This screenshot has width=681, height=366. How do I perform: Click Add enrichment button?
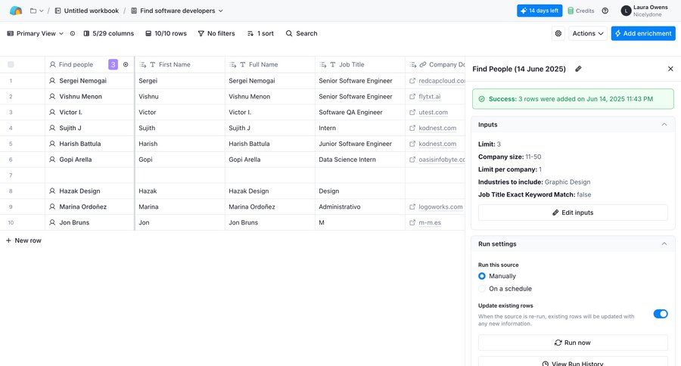point(643,33)
